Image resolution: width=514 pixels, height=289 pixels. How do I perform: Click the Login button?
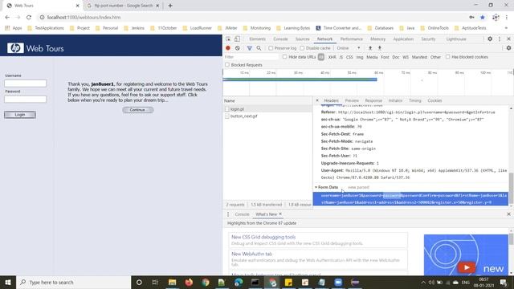(x=20, y=115)
